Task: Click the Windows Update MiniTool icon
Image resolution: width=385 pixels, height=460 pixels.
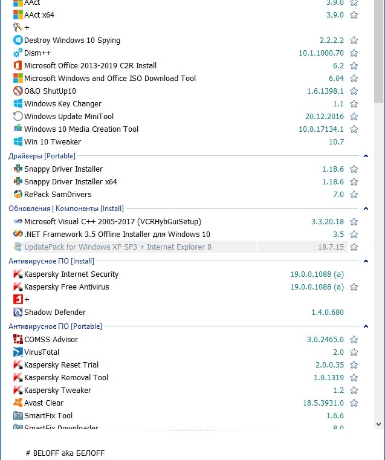Action: (x=18, y=116)
